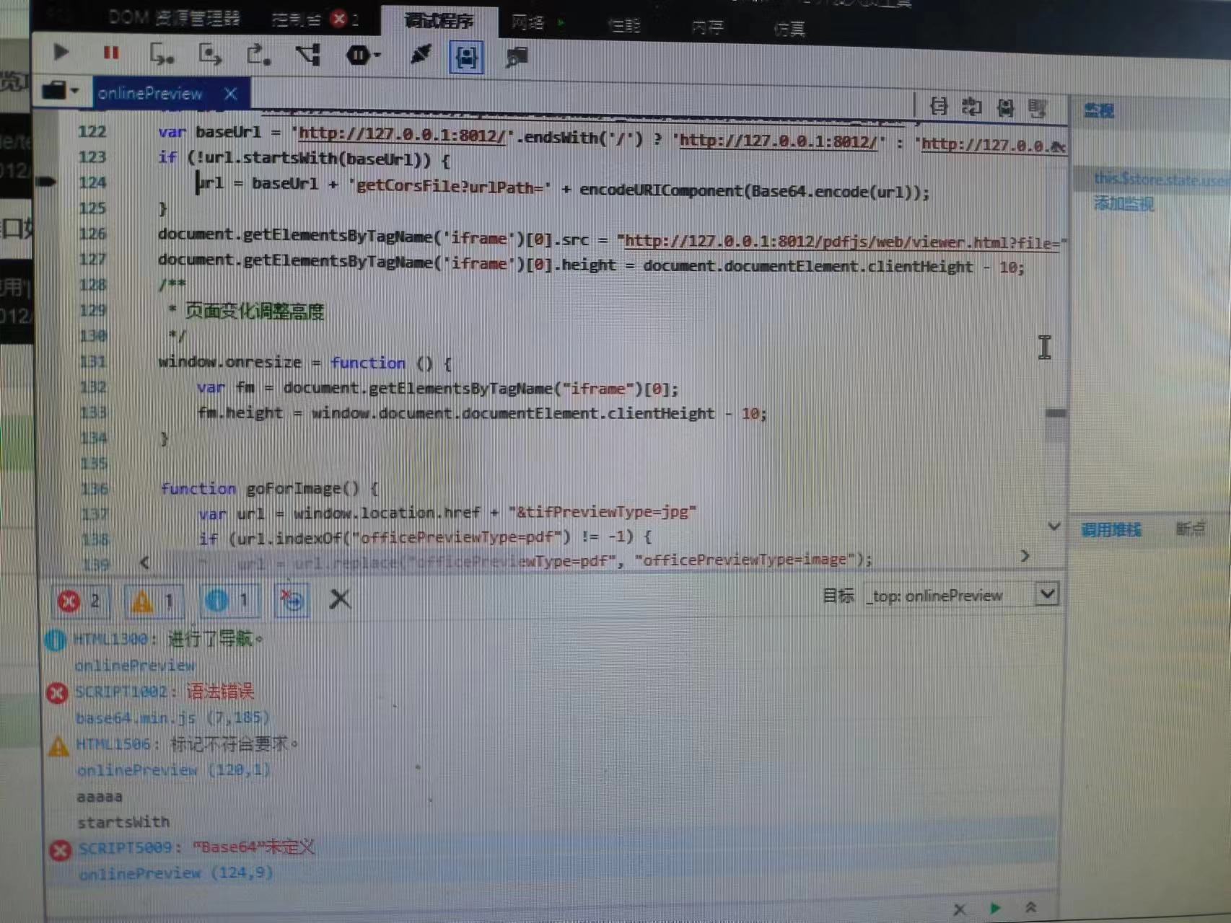Click the second icon in the code pane toolbar
This screenshot has height=923, width=1231.
(972, 107)
